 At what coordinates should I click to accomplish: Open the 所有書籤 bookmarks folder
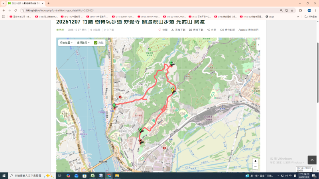[x=311, y=17]
